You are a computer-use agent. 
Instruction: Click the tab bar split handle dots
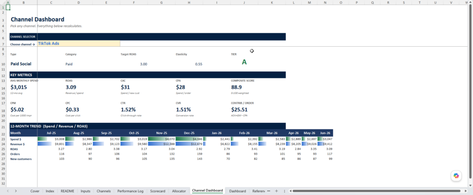click(x=285, y=191)
